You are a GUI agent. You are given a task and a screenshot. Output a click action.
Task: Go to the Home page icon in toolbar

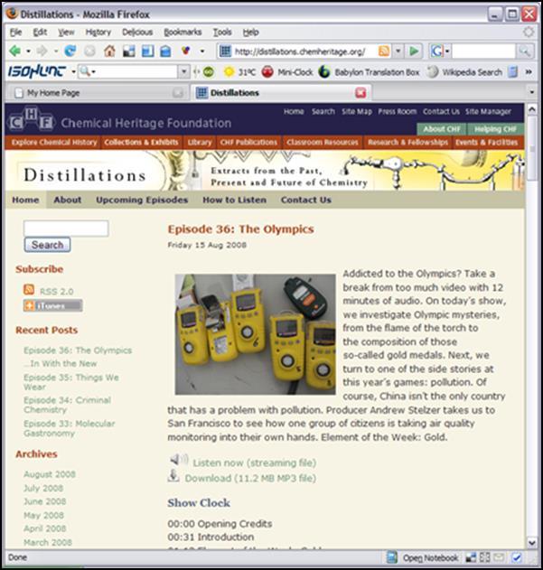click(x=109, y=51)
